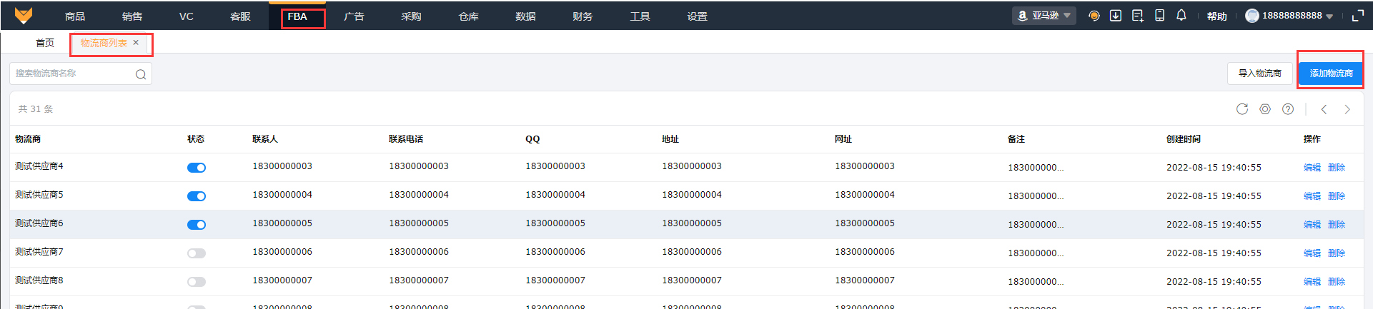Select the 物流商列表 tab

tap(104, 43)
